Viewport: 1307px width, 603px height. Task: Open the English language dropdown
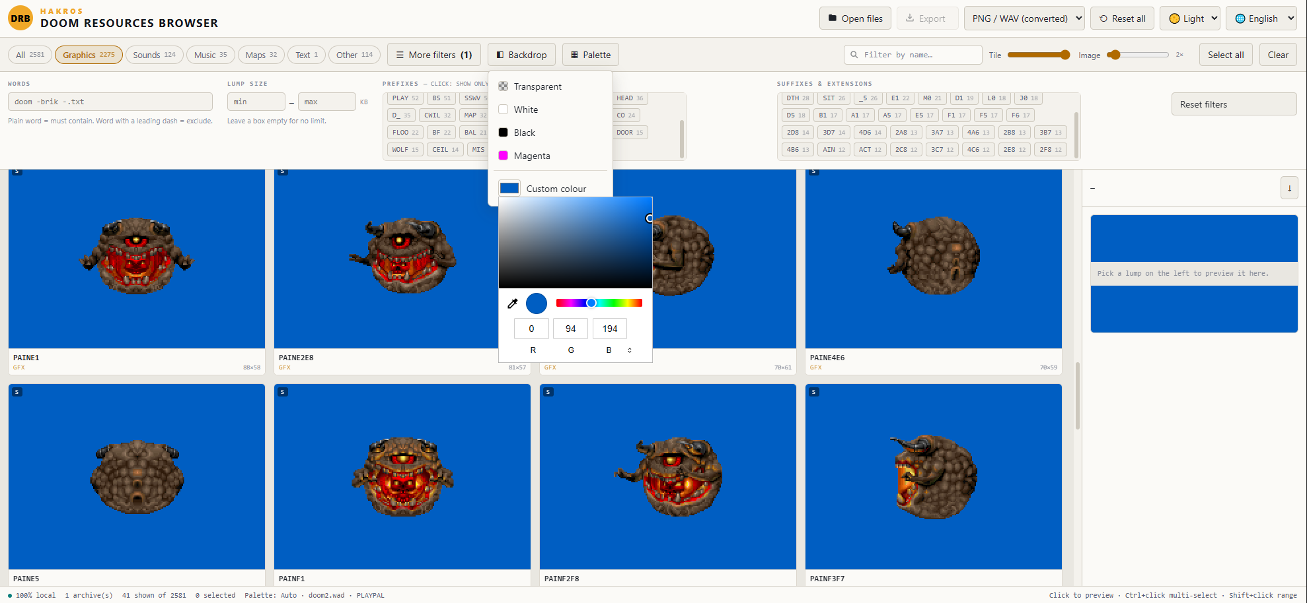coord(1261,18)
